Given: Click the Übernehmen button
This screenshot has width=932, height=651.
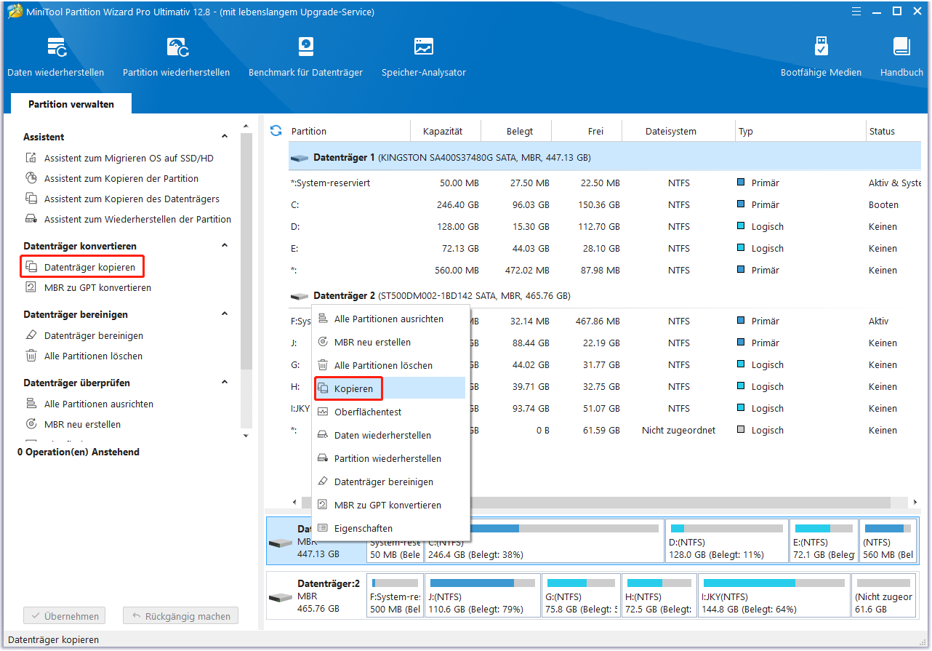Looking at the screenshot, I should click(x=65, y=616).
